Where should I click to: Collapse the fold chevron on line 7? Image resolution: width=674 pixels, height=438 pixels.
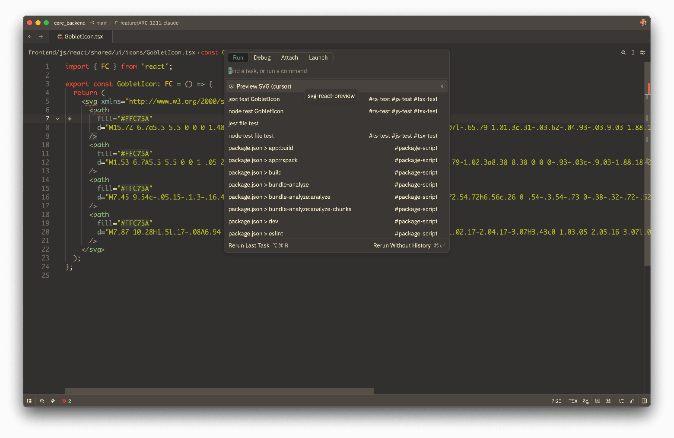(57, 118)
